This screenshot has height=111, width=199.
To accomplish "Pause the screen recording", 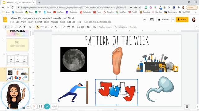I will click(x=41, y=106).
